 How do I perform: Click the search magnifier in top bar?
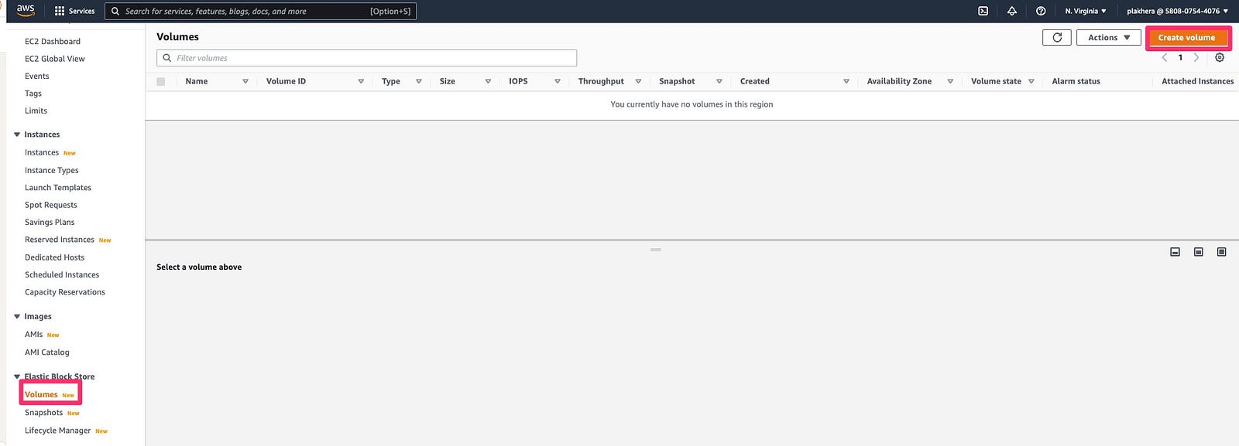(115, 11)
